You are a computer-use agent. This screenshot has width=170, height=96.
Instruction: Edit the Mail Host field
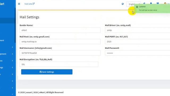point(60,42)
